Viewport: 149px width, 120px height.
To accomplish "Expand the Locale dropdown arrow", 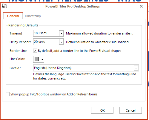I will 136,68.
